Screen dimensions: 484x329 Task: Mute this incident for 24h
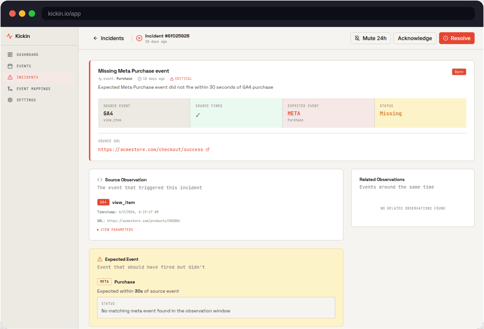coord(370,38)
